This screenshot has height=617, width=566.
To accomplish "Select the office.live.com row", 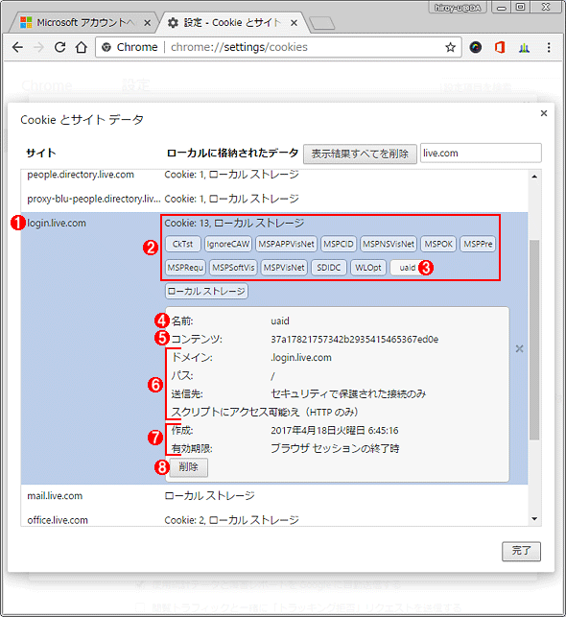I will click(x=274, y=518).
